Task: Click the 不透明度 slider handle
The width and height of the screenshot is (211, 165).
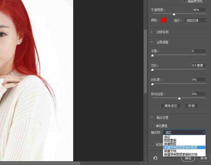Action: point(174,14)
